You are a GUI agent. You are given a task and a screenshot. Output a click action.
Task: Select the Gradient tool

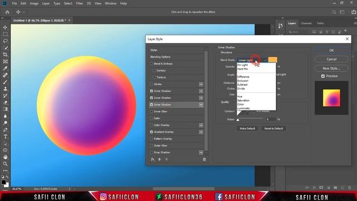(x=5, y=109)
